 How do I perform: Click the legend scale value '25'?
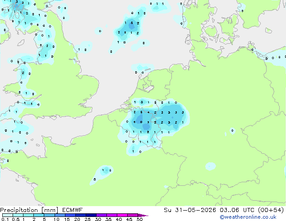(88, 219)
